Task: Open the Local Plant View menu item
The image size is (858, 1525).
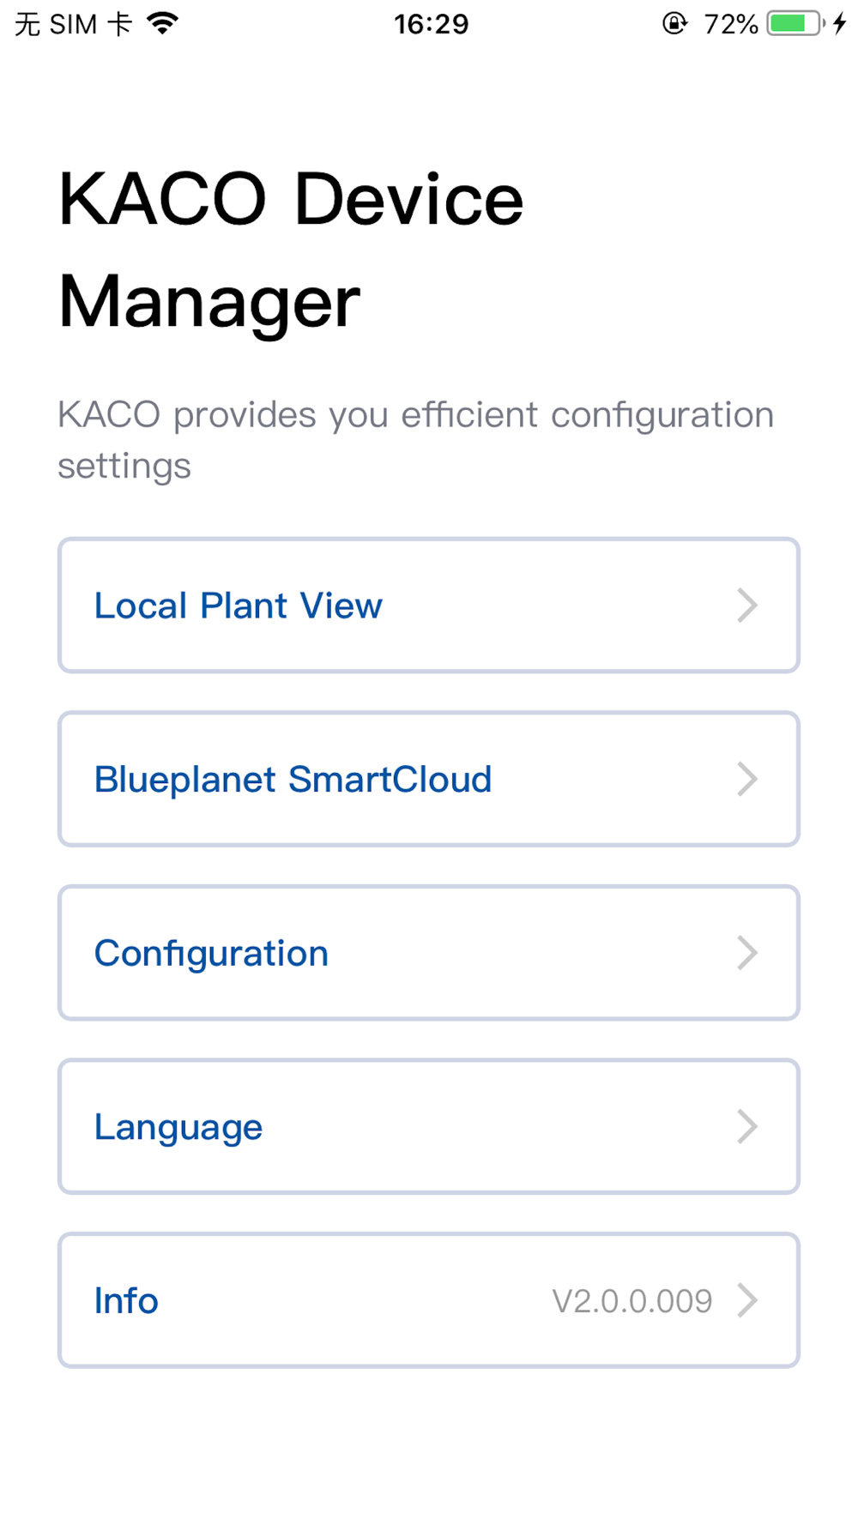Action: click(x=239, y=606)
